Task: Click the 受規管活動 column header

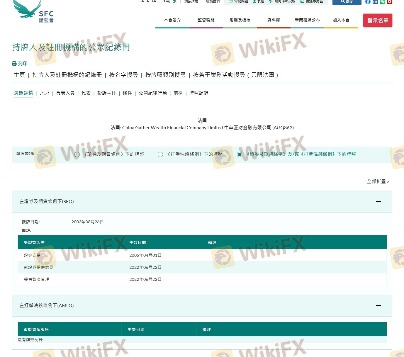Action: [x=34, y=242]
